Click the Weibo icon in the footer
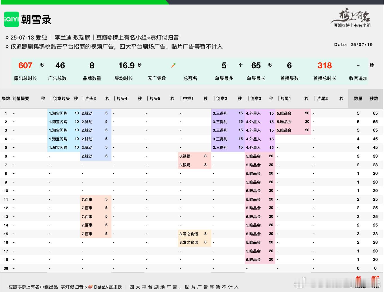 (x=90, y=287)
